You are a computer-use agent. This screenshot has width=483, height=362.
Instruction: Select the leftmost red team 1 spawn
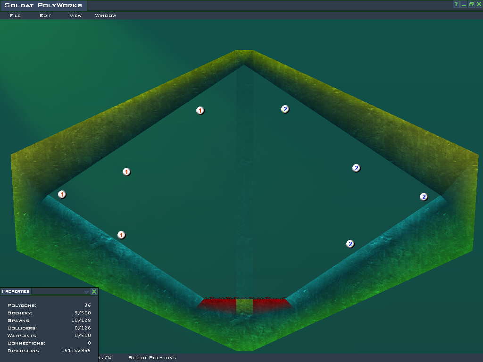click(62, 195)
